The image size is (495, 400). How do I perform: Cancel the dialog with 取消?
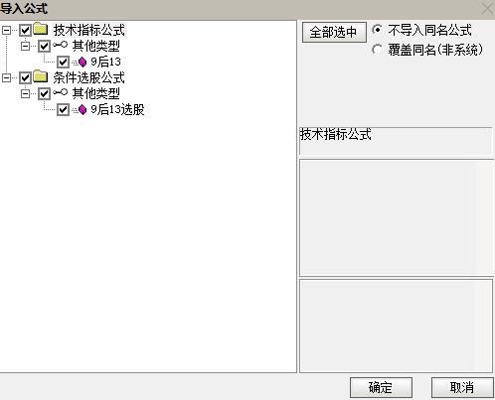click(x=462, y=387)
